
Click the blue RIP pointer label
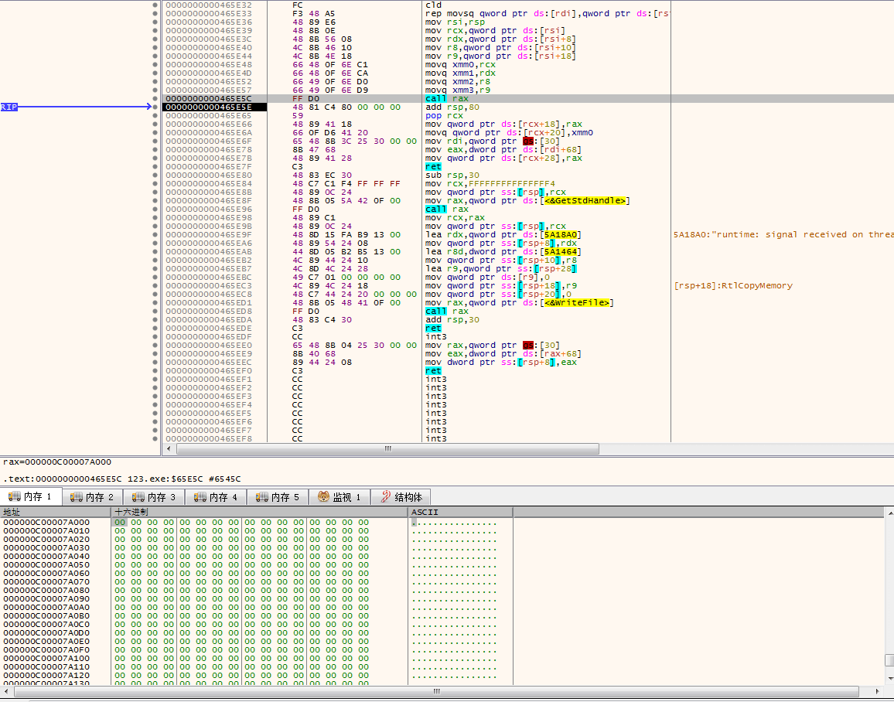(9, 107)
